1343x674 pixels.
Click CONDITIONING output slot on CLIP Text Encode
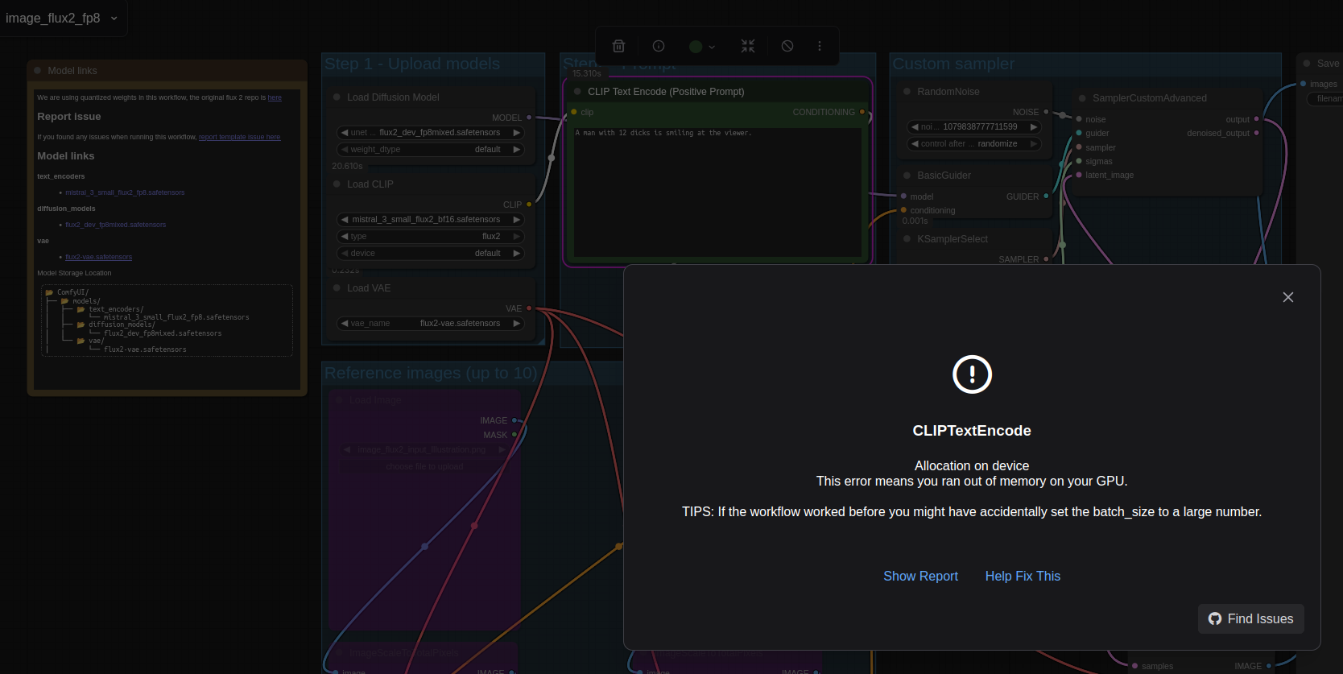point(862,112)
